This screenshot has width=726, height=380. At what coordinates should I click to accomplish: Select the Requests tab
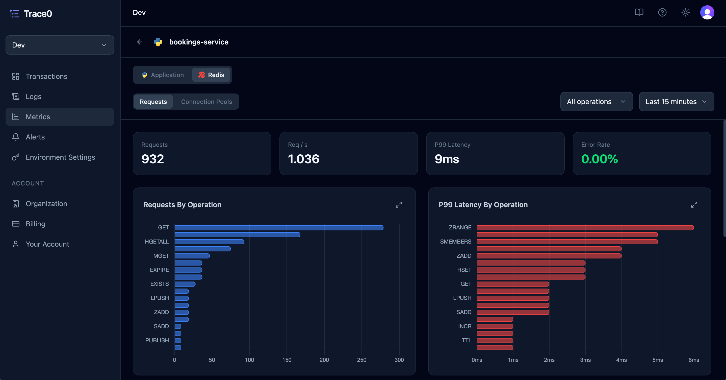point(153,102)
